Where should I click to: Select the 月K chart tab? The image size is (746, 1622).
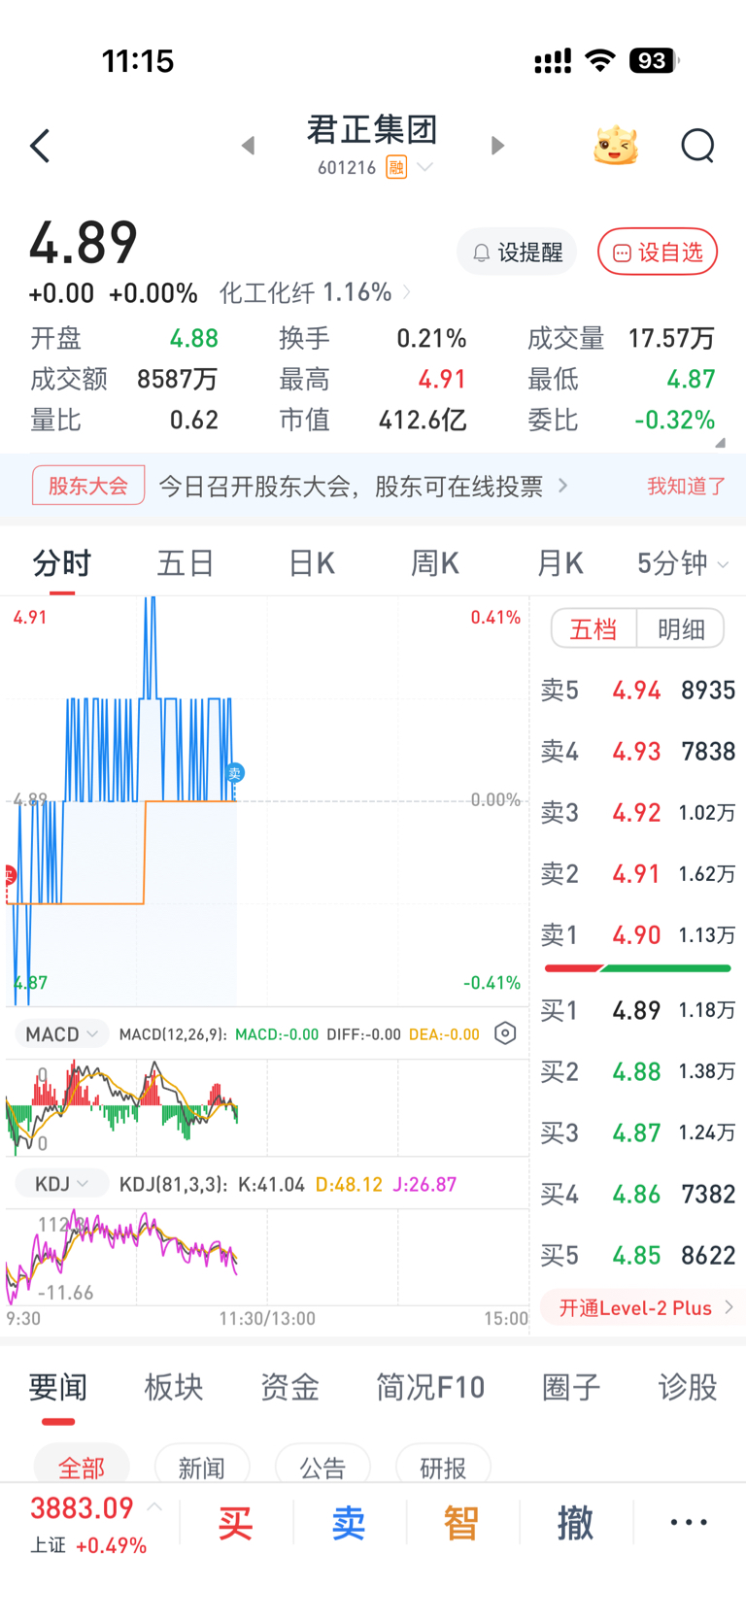coord(559,563)
